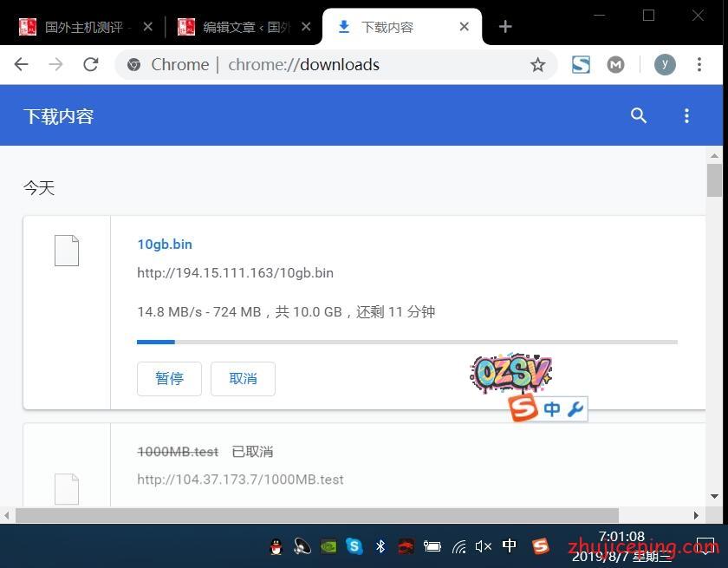Open Bluetooth from the system tray
This screenshot has height=568, width=728.
pyautogui.click(x=380, y=546)
